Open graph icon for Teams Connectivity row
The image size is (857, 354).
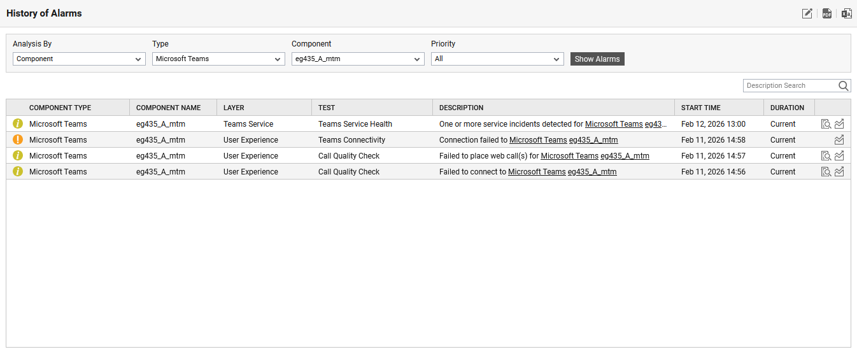click(839, 140)
